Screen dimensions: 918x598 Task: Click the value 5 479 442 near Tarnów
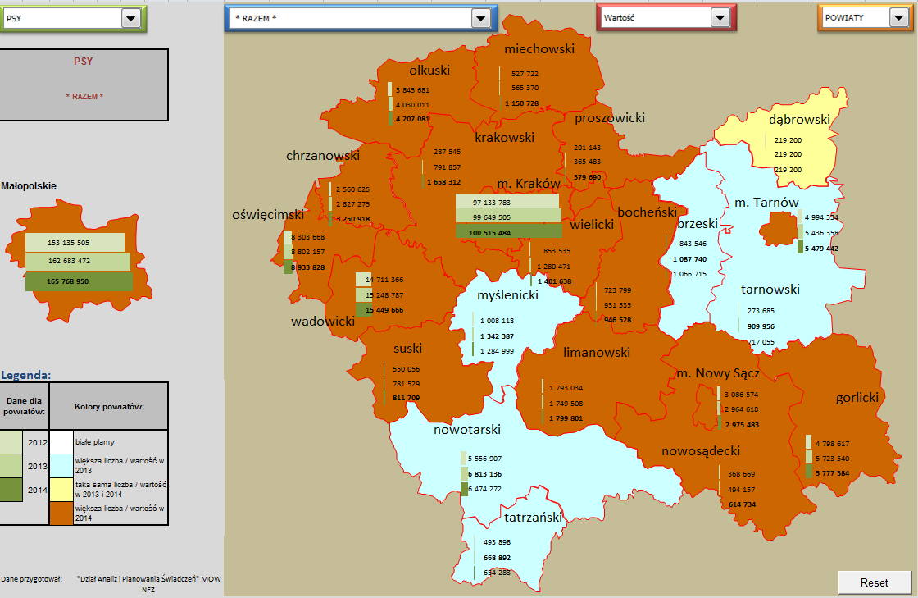tap(821, 249)
